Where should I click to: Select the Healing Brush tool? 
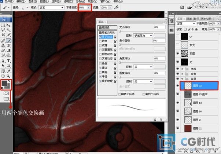(3, 41)
